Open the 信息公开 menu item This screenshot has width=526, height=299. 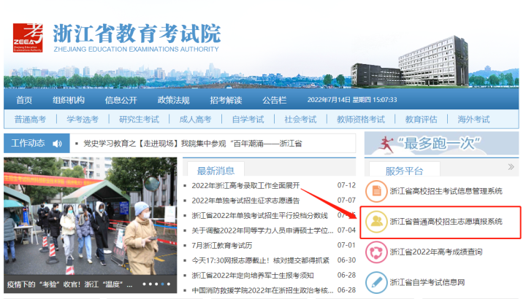click(x=121, y=100)
